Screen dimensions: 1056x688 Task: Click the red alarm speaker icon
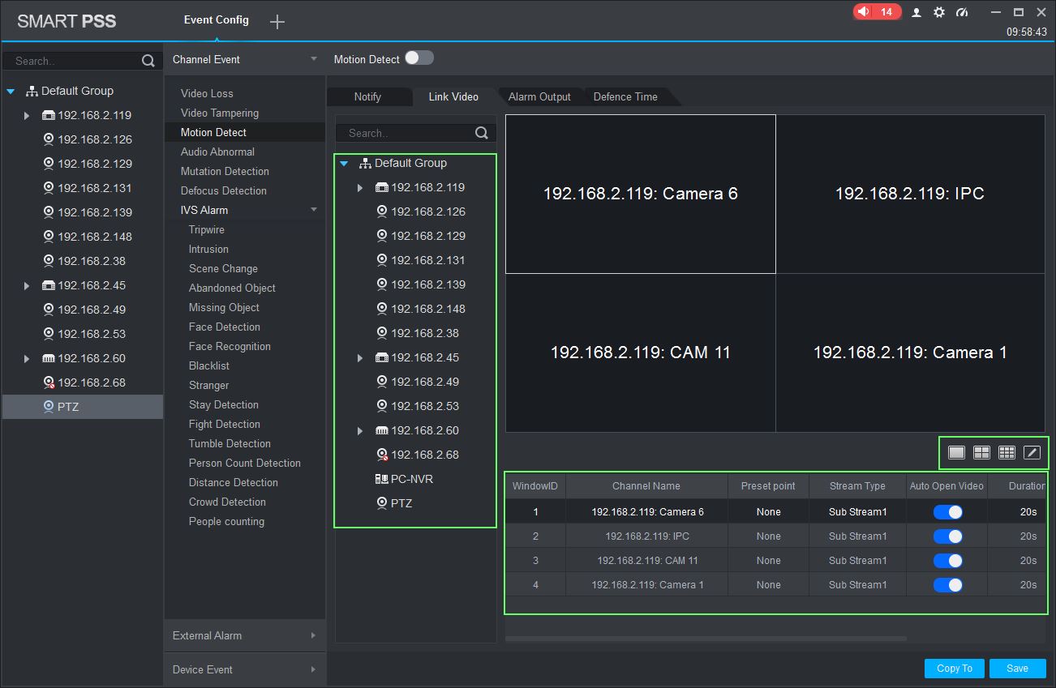pyautogui.click(x=864, y=12)
